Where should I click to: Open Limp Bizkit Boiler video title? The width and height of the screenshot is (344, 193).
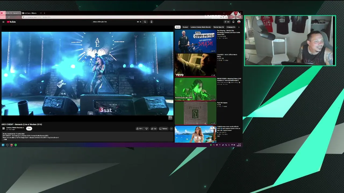[x=227, y=55]
